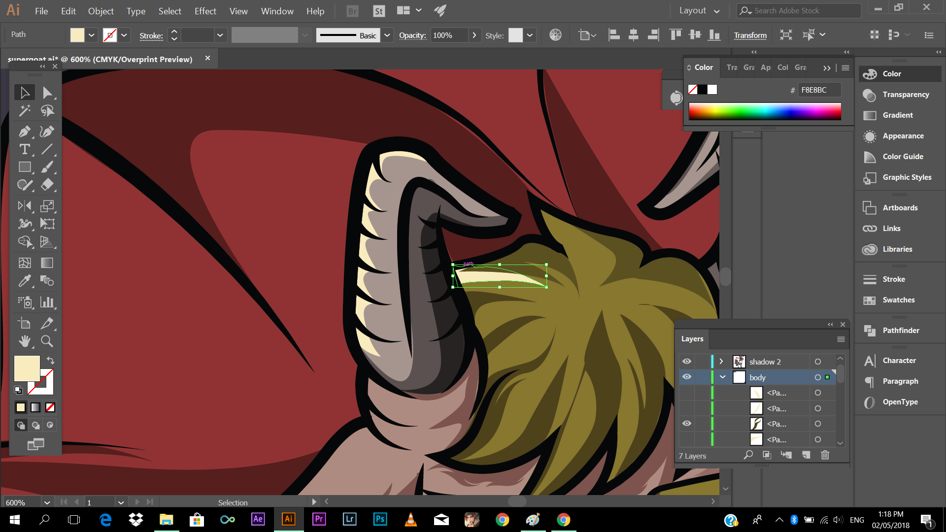The image size is (946, 532).
Task: Delete selection with Layers trash icon
Action: pos(825,455)
